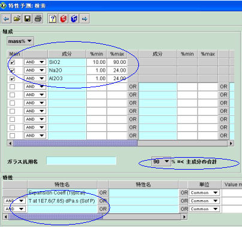Uncheck the Main checkbox for Na2O

[x=13, y=70]
